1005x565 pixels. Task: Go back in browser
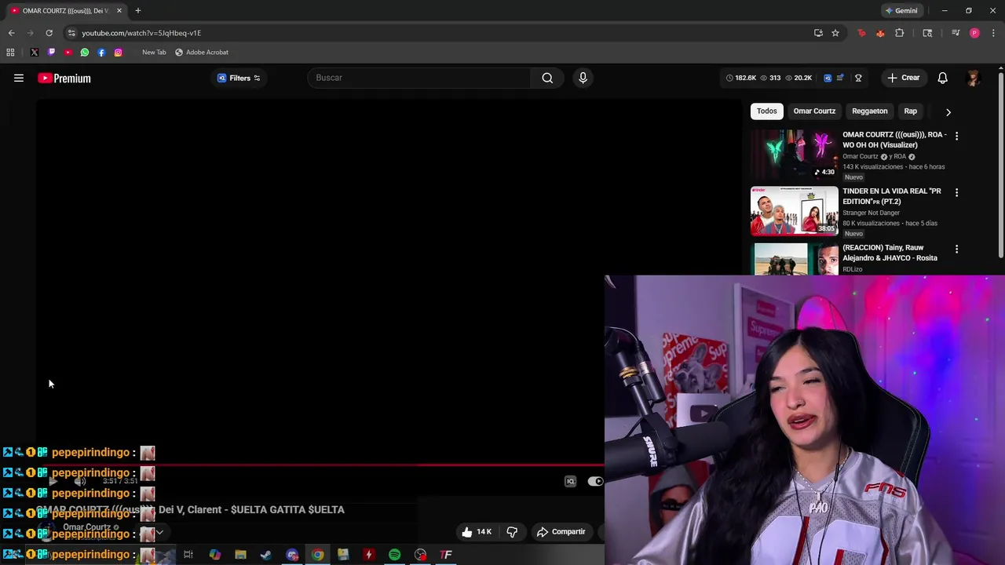[11, 33]
